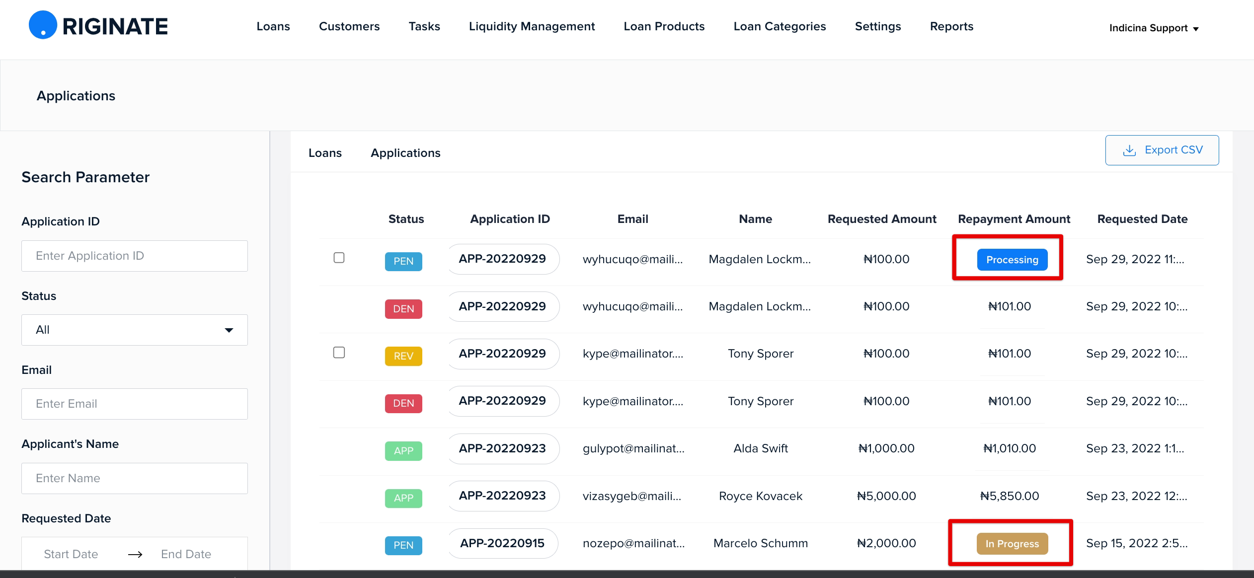Image resolution: width=1254 pixels, height=578 pixels.
Task: Click the PEN status badge for Magdalen Lockman
Action: click(403, 261)
